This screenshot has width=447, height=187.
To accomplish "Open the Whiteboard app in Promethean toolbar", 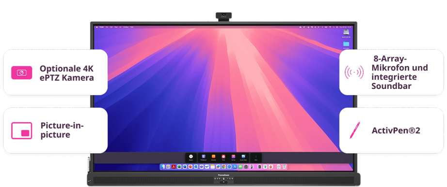I will coord(203,158).
